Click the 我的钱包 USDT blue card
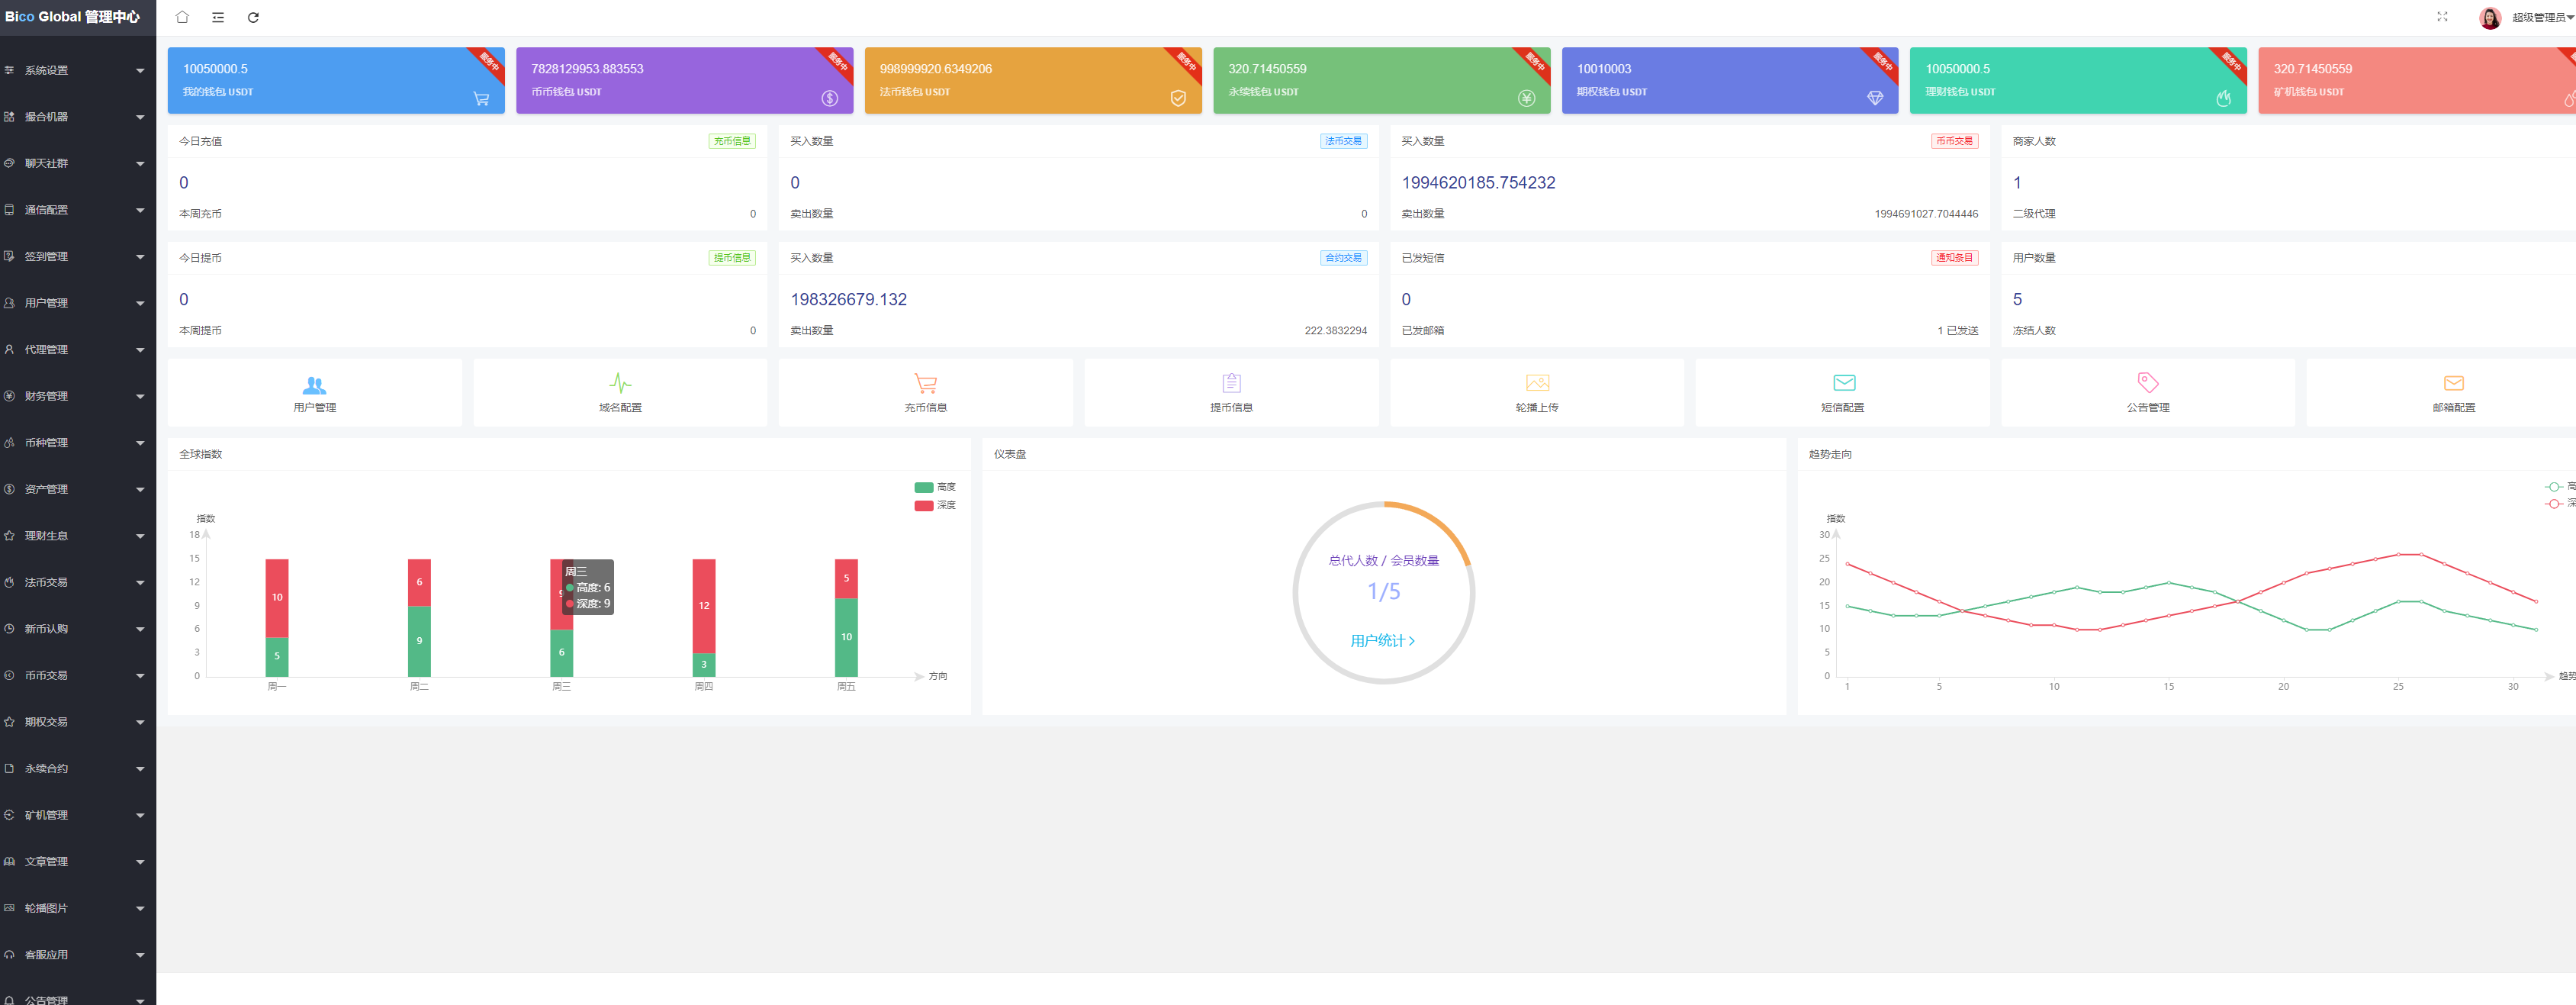 click(335, 80)
